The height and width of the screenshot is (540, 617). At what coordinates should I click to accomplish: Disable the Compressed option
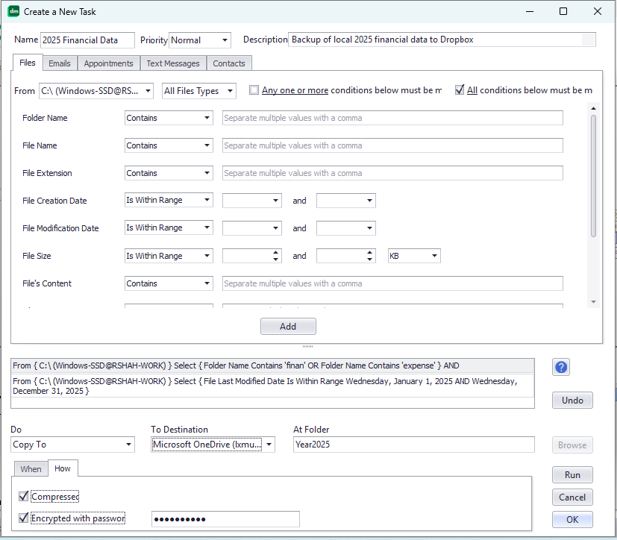tap(22, 496)
